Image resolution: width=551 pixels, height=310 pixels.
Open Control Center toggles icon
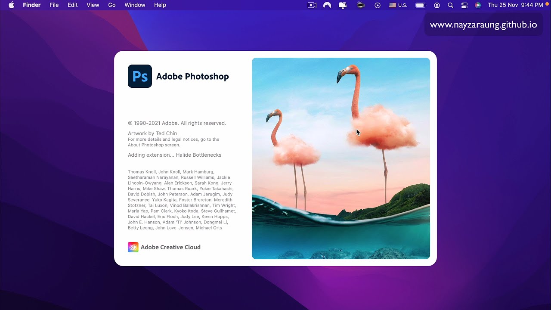click(x=464, y=5)
